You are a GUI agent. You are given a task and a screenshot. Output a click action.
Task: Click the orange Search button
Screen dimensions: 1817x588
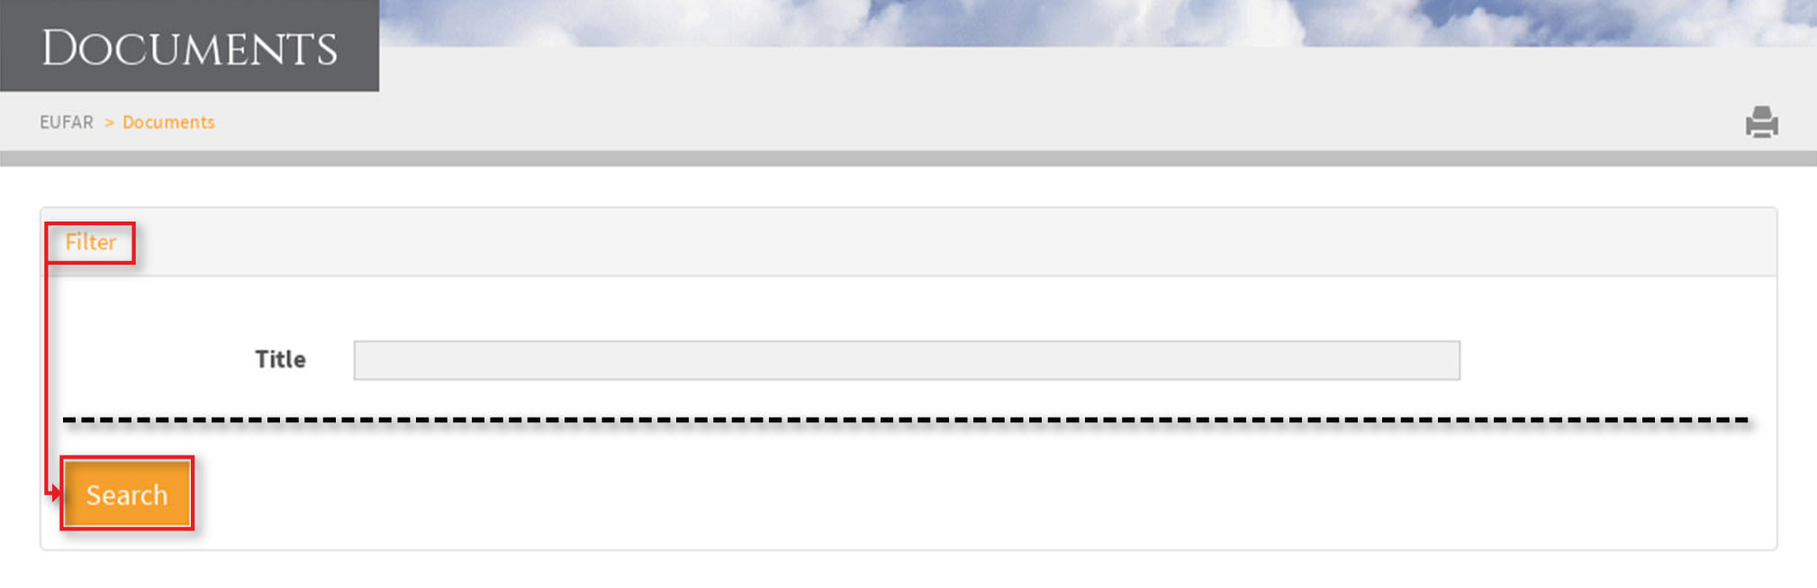[127, 494]
